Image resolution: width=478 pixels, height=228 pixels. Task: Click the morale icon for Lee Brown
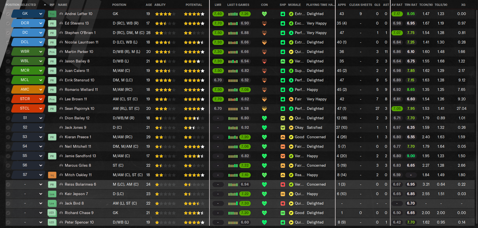[x=291, y=99]
